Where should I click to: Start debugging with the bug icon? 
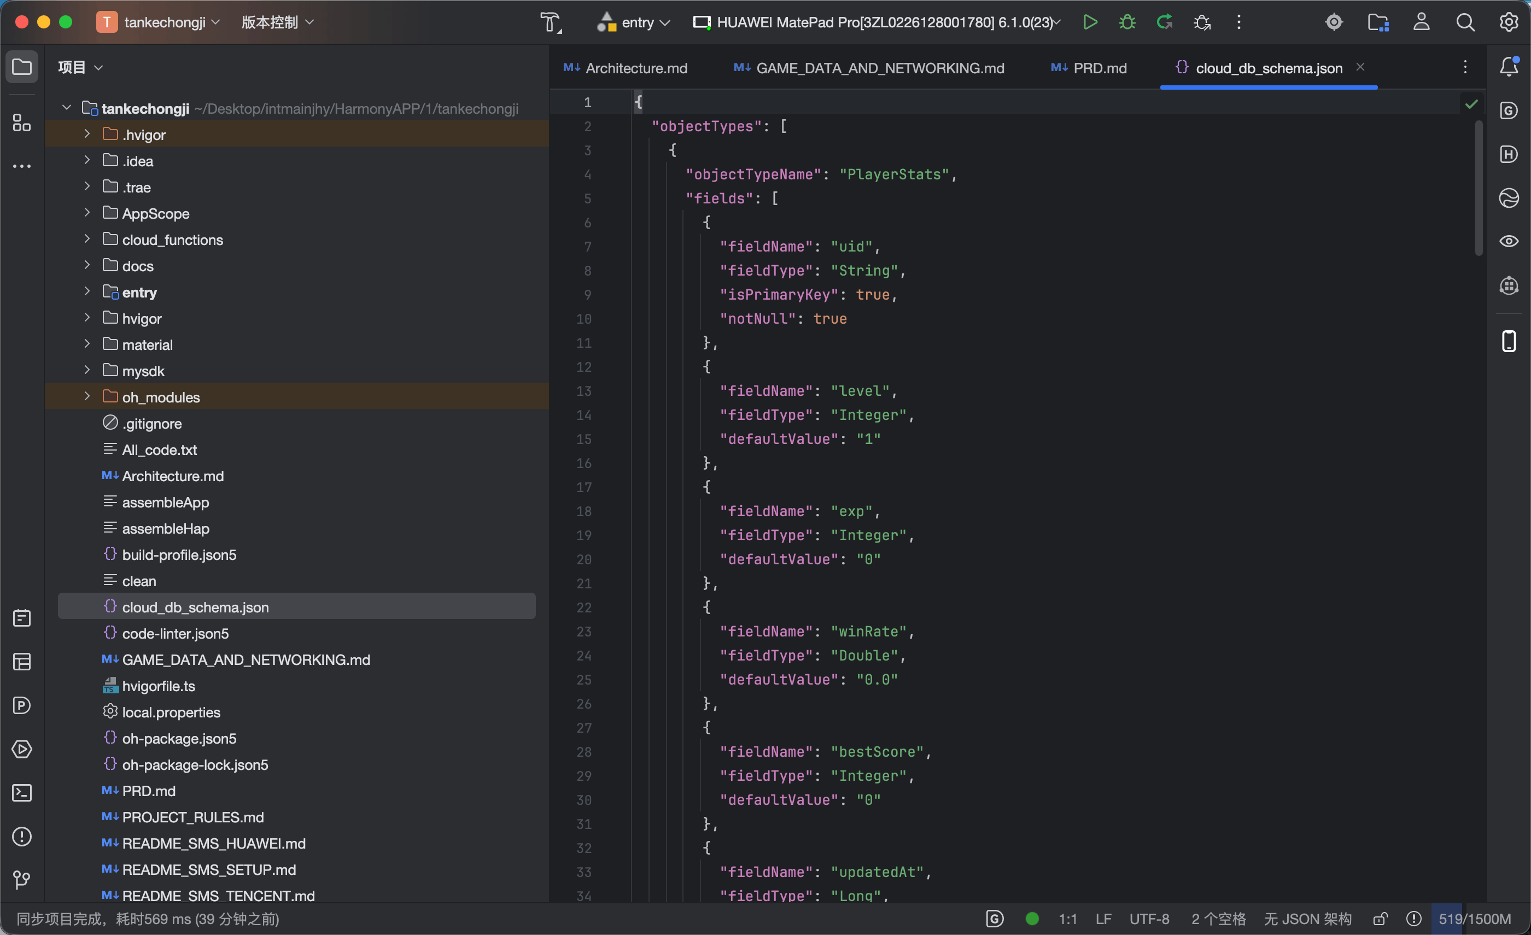[1127, 22]
